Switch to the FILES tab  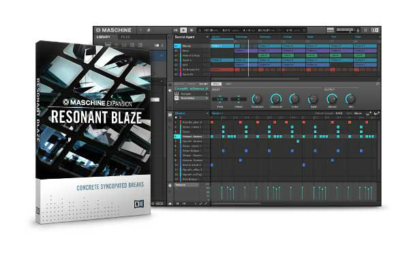(125, 37)
